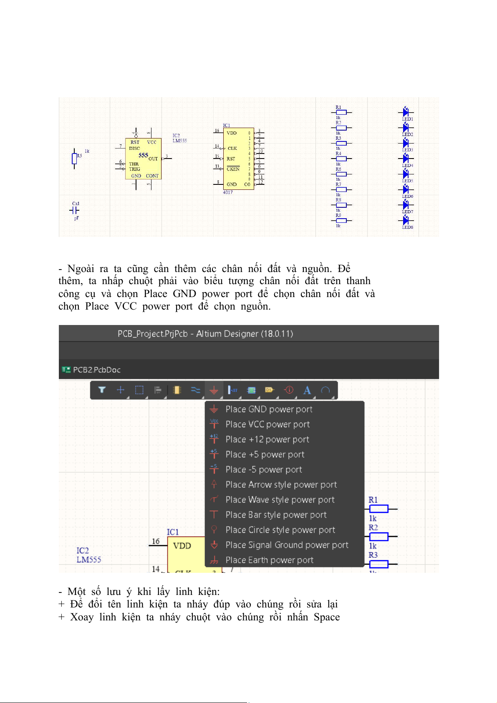The image size is (497, 703).
Task: Select the Place Port yellow icon
Action: pyautogui.click(x=270, y=390)
